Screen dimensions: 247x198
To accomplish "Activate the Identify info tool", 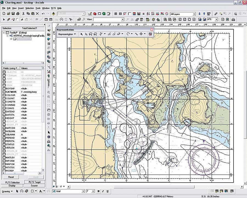I will [49, 137].
